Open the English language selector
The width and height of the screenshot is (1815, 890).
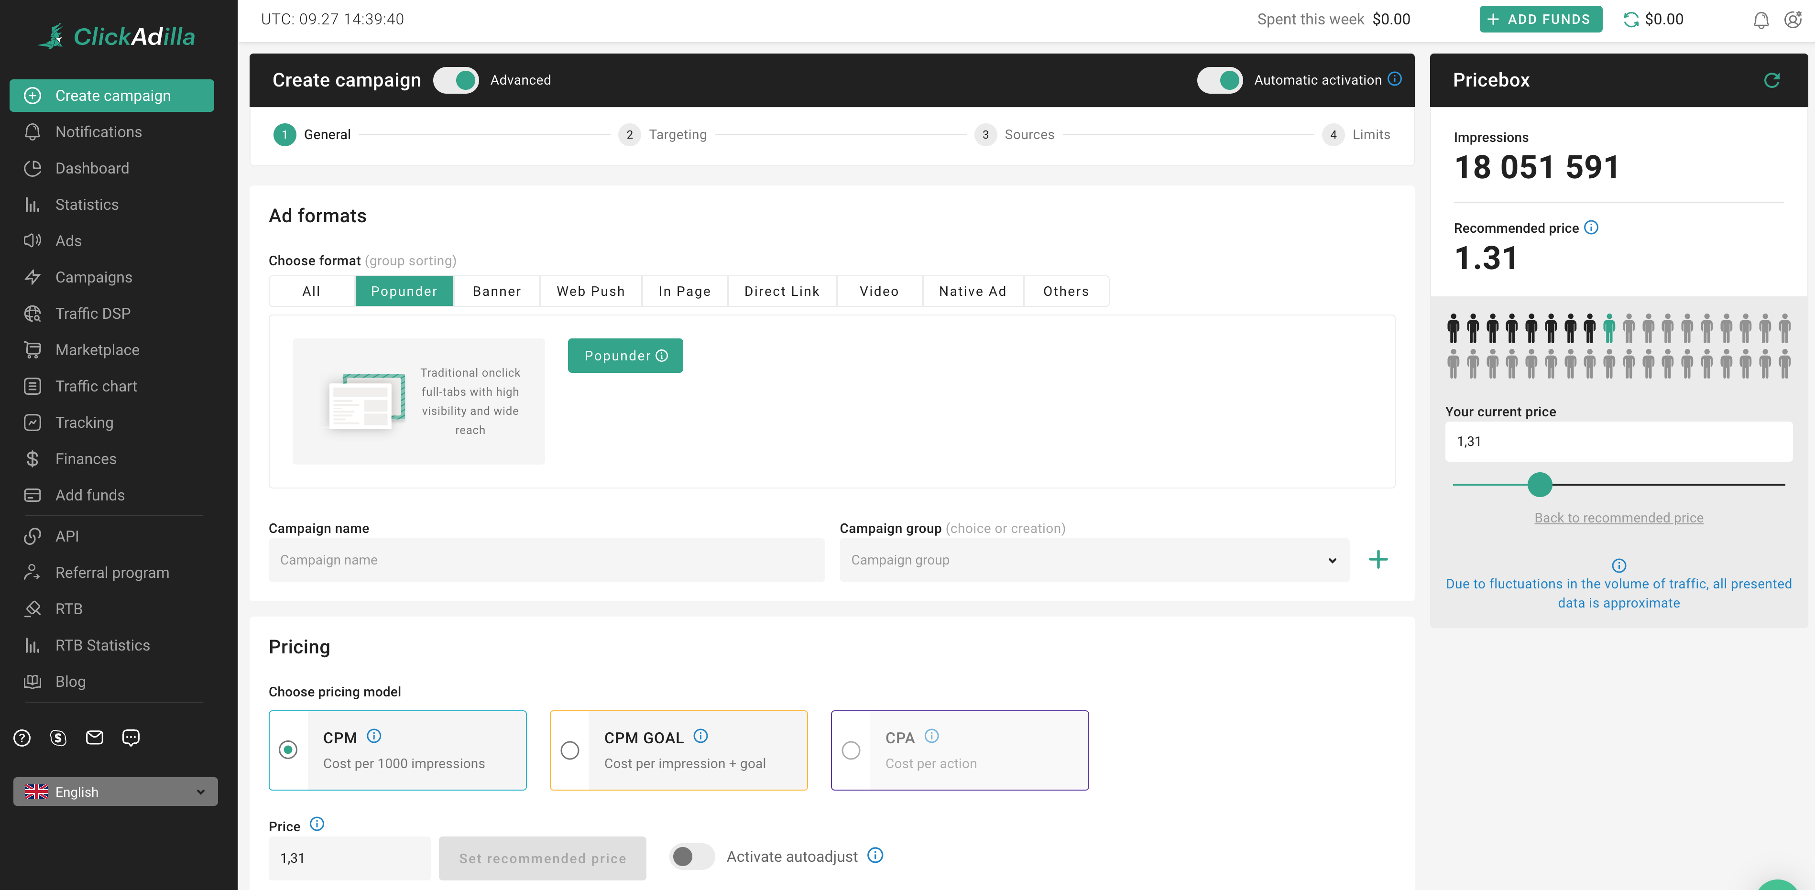116,792
